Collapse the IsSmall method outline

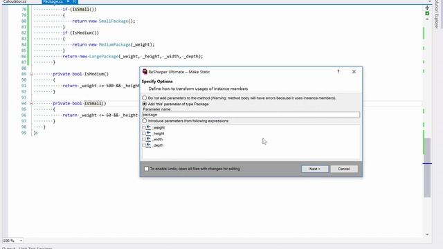(31, 104)
